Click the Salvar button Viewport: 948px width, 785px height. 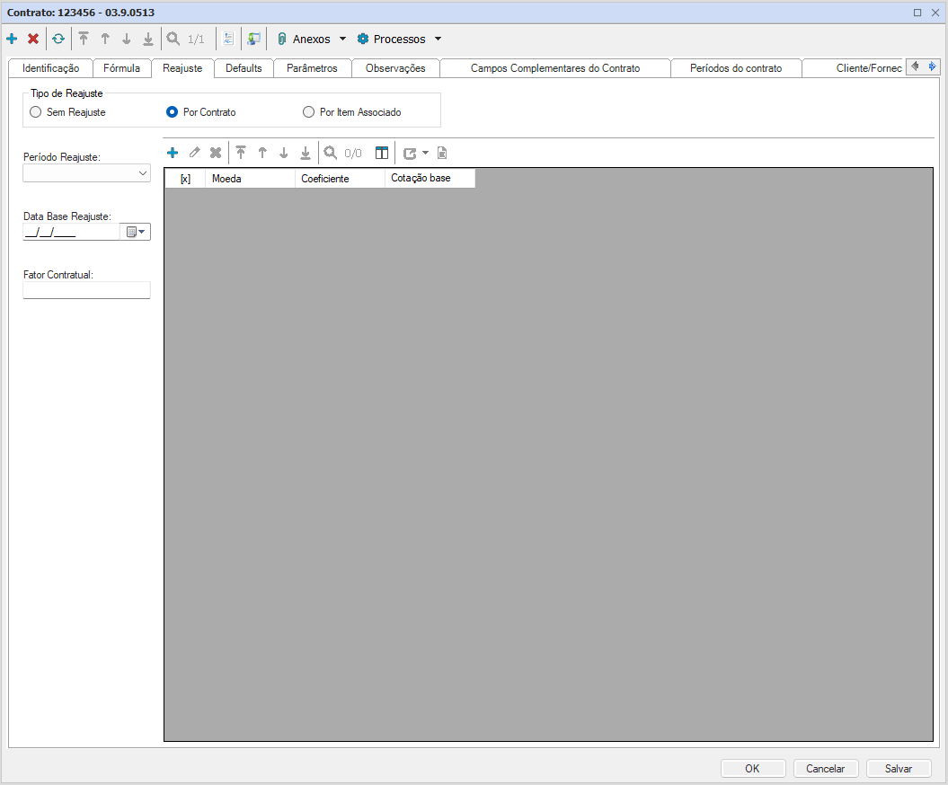(x=899, y=769)
